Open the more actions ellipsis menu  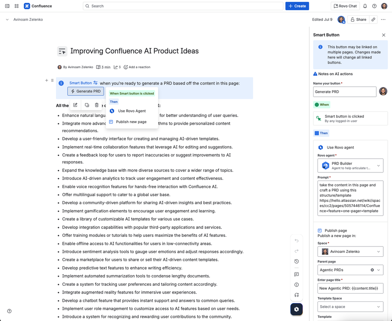(383, 20)
